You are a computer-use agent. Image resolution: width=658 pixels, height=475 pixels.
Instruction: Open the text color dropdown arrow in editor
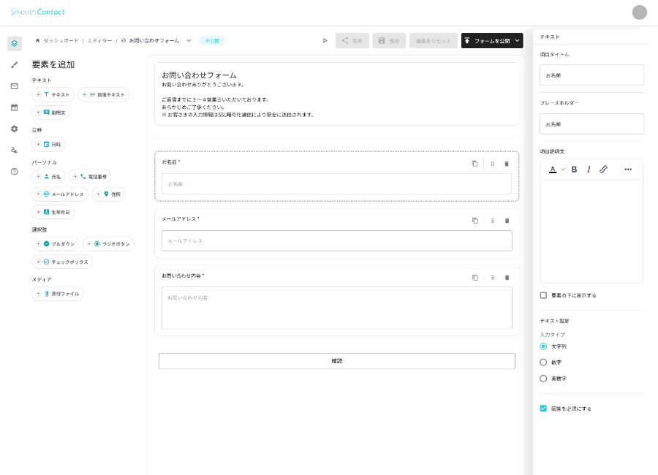pos(563,170)
